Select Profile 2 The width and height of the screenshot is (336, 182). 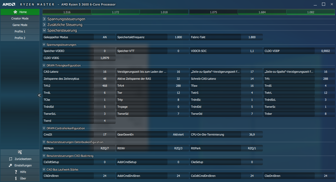[20, 38]
